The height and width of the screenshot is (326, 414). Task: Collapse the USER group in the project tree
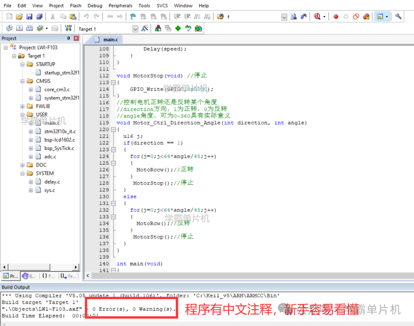23,114
